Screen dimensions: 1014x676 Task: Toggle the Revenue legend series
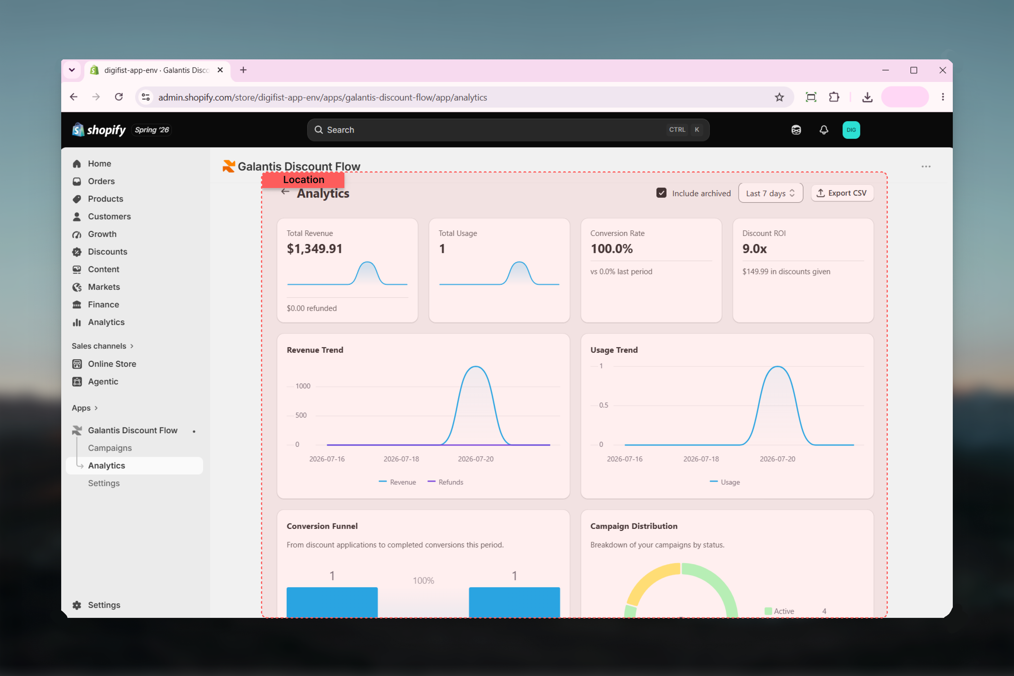397,482
